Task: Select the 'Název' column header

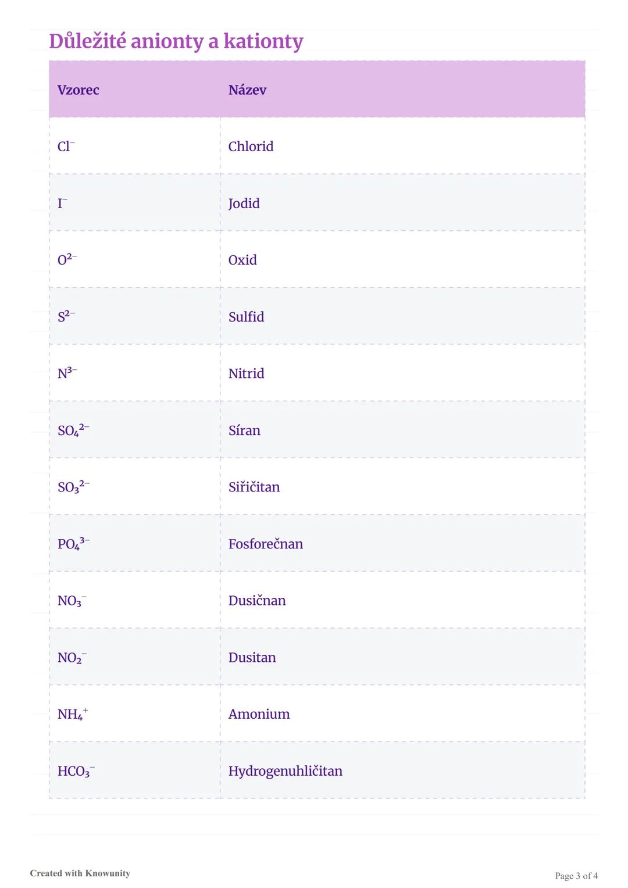Action: pyautogui.click(x=247, y=90)
